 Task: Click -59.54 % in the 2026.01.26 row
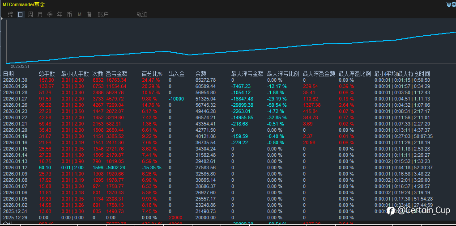click(277, 105)
